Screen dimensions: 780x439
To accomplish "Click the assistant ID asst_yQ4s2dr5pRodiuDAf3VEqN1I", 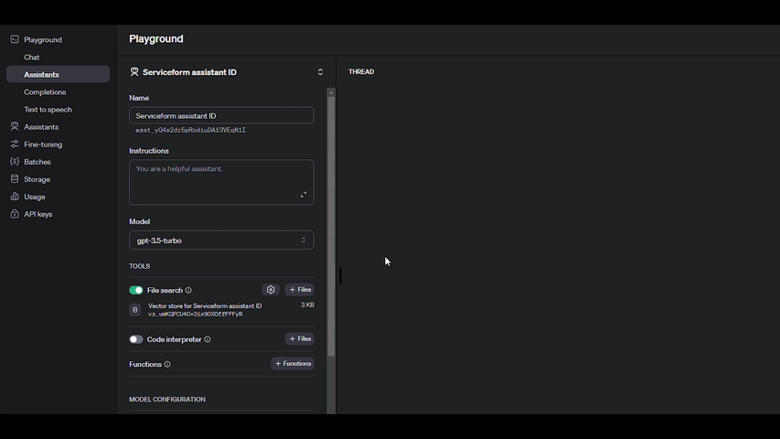I will click(190, 130).
